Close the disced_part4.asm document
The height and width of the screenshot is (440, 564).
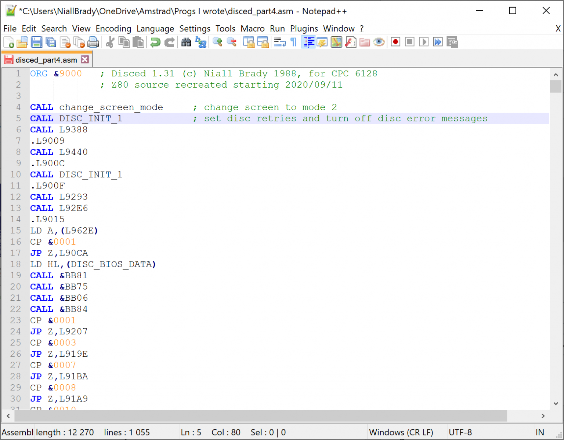[85, 59]
